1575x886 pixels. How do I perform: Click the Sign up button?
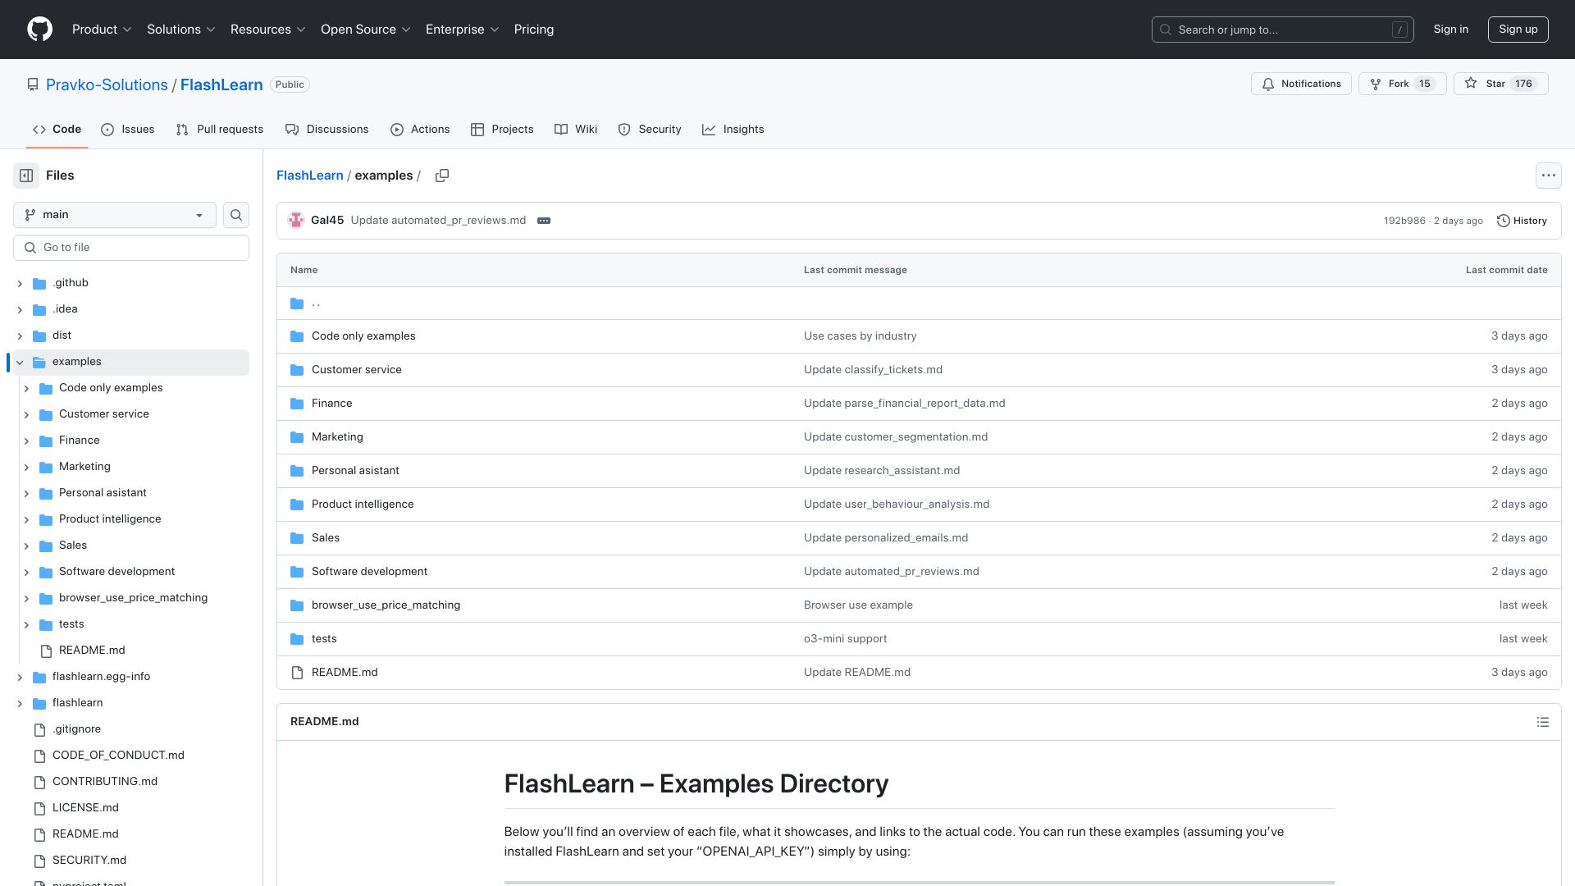[x=1518, y=30]
